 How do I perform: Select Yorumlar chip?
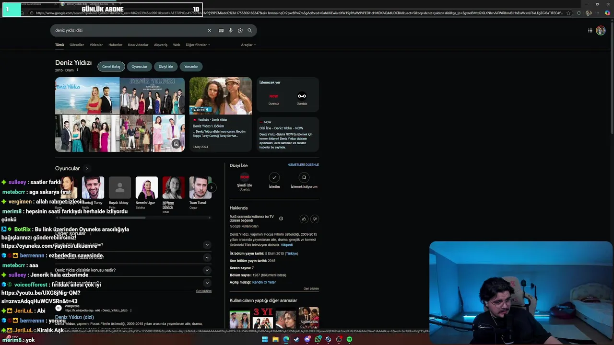click(191, 67)
